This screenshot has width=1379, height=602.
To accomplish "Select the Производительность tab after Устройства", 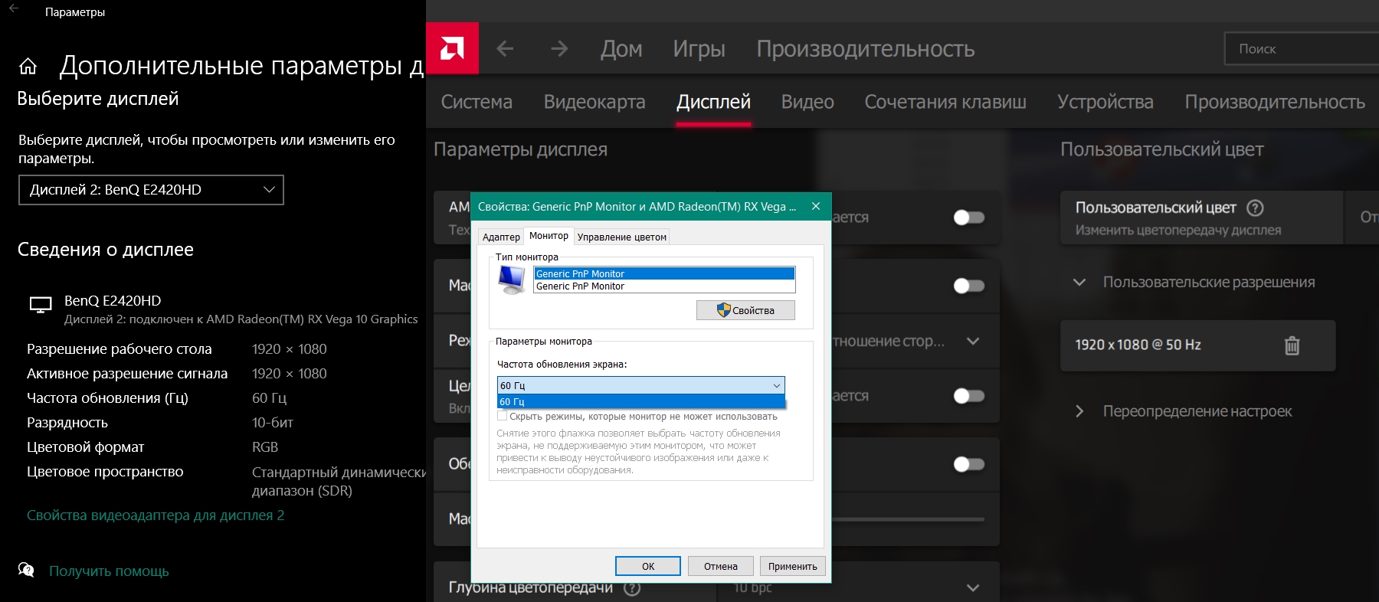I will pos(1275,102).
